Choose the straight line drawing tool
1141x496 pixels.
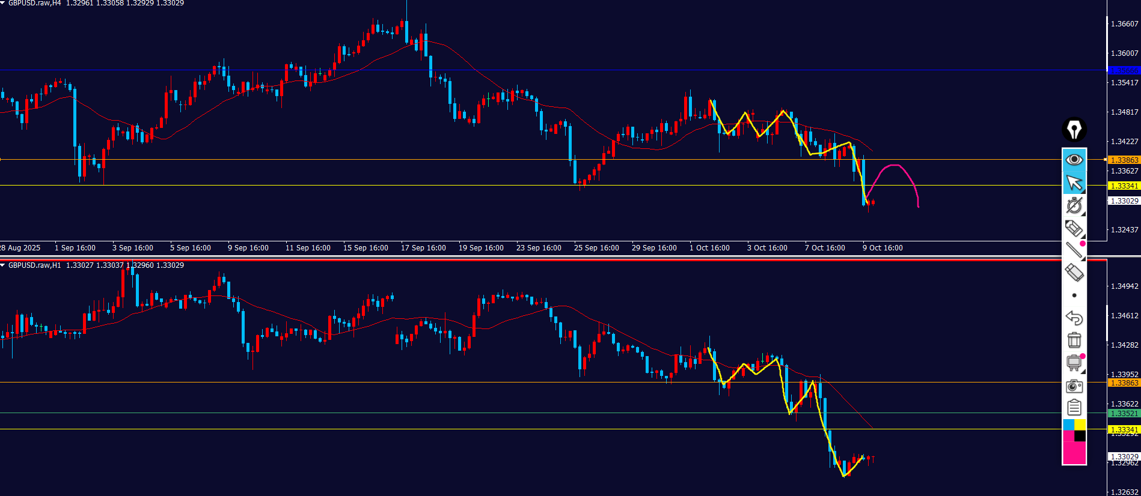pos(1074,250)
